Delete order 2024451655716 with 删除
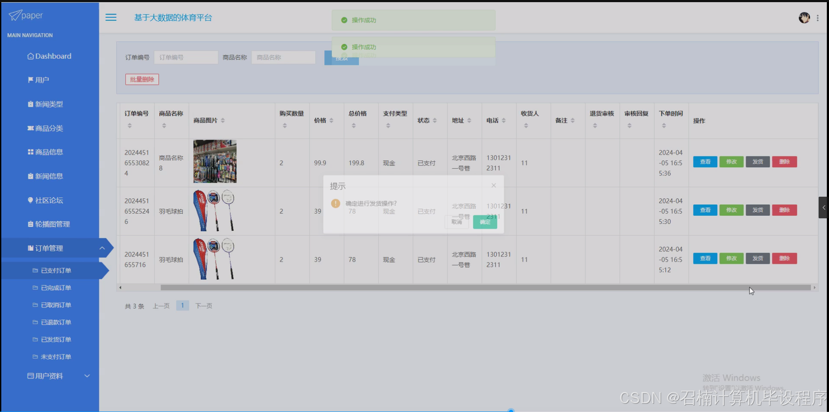The width and height of the screenshot is (829, 412). [x=785, y=259]
